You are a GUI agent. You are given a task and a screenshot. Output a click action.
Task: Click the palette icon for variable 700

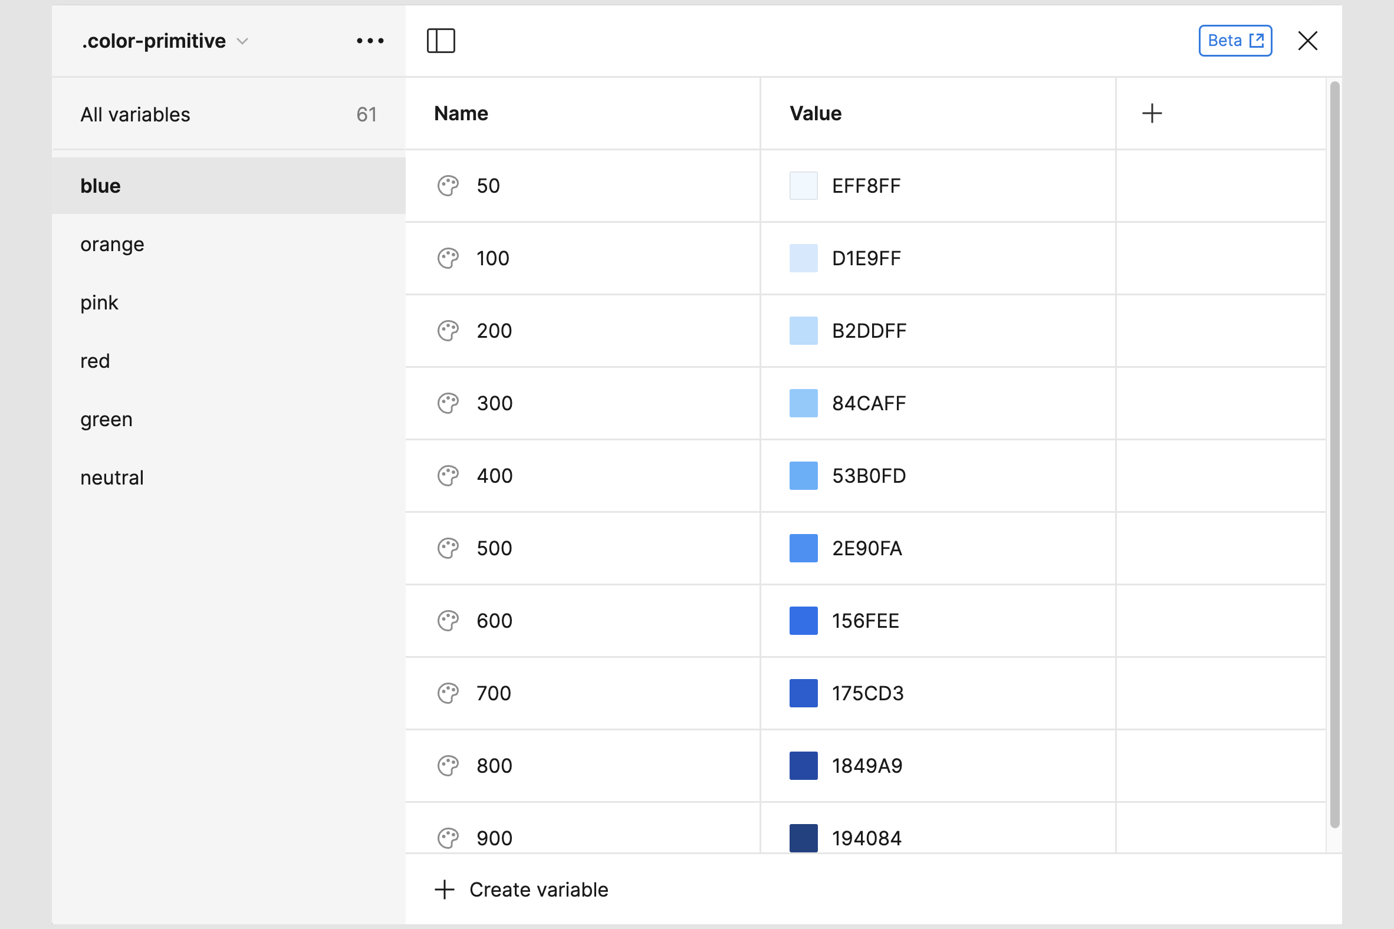pos(448,693)
